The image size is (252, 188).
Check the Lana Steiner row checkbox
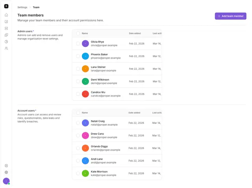[78, 69]
